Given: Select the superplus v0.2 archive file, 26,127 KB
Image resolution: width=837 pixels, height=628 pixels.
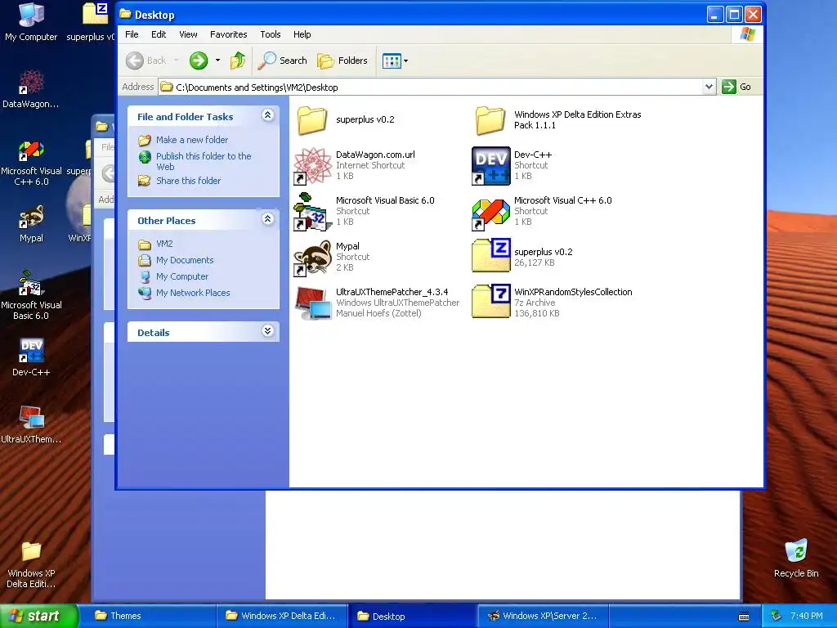Looking at the screenshot, I should click(x=522, y=256).
